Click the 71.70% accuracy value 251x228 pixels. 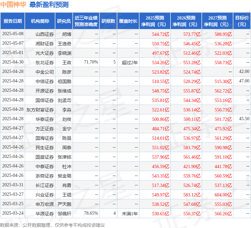click(91, 62)
